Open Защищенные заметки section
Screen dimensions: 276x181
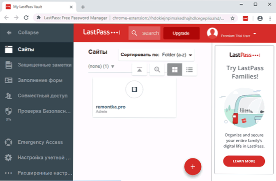(37, 65)
